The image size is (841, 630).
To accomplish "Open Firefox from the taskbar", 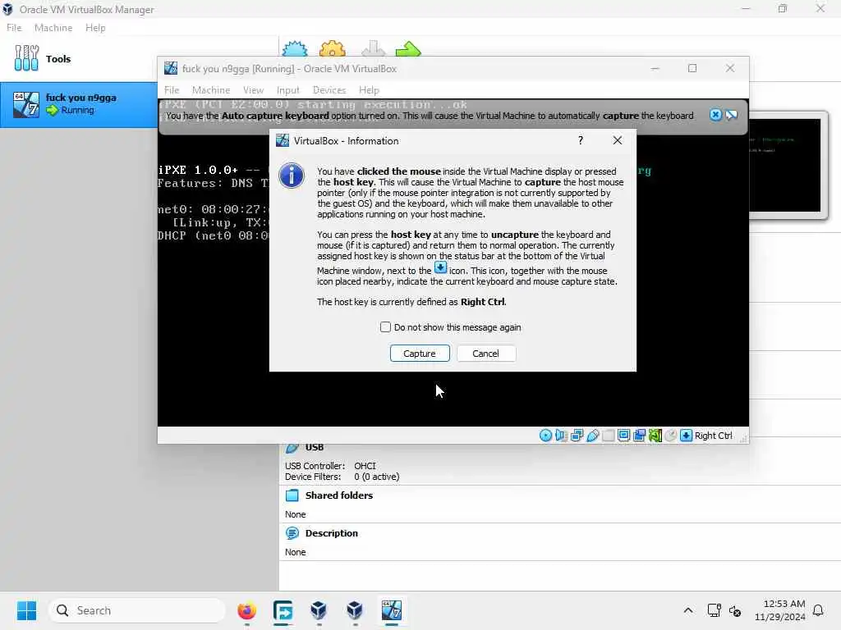I will 246,610.
